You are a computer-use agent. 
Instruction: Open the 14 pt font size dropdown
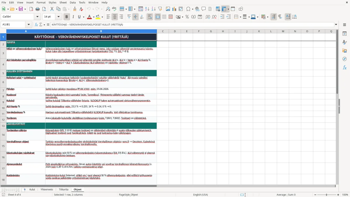(59, 17)
